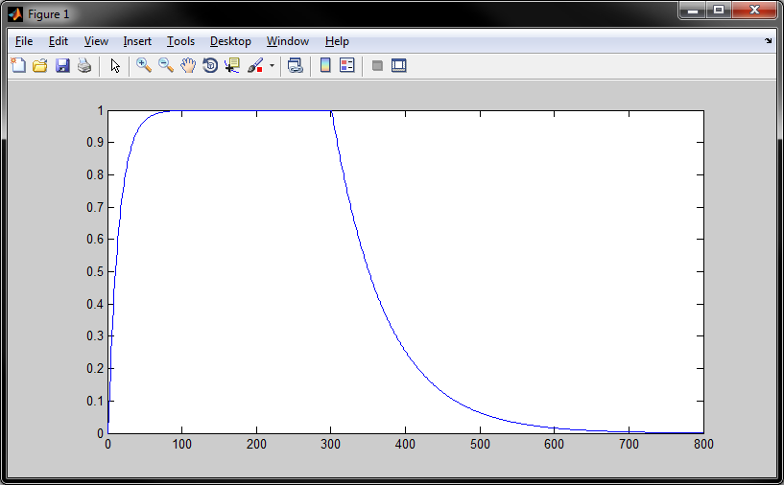Open the Tools menu

(180, 41)
